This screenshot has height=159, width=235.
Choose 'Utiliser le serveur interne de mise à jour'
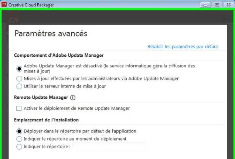(19, 86)
